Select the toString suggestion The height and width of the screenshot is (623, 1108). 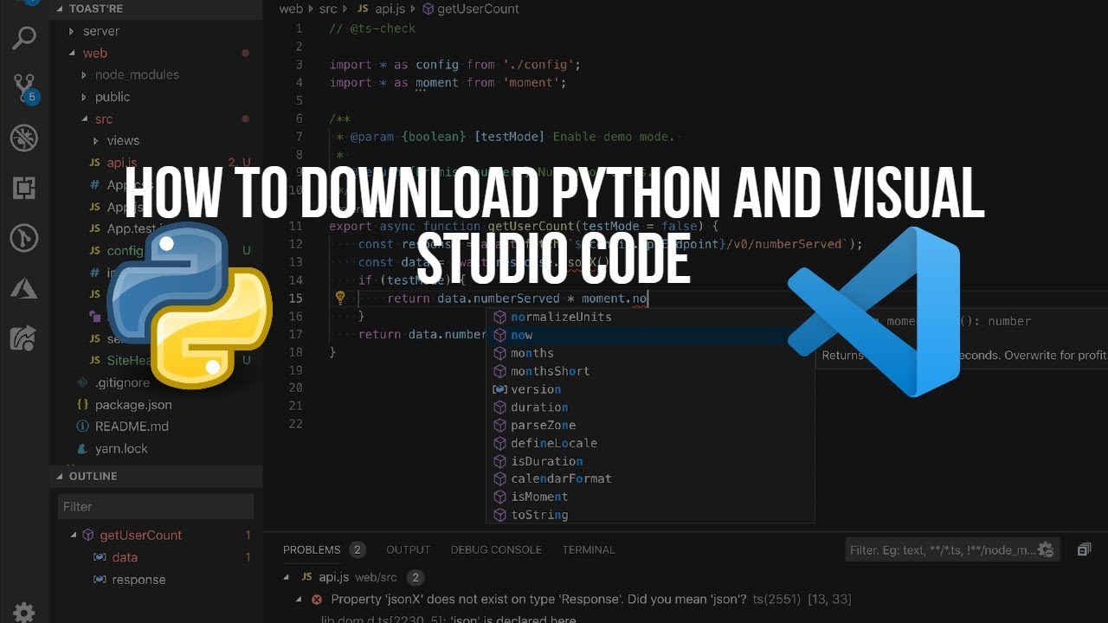[x=649, y=515]
